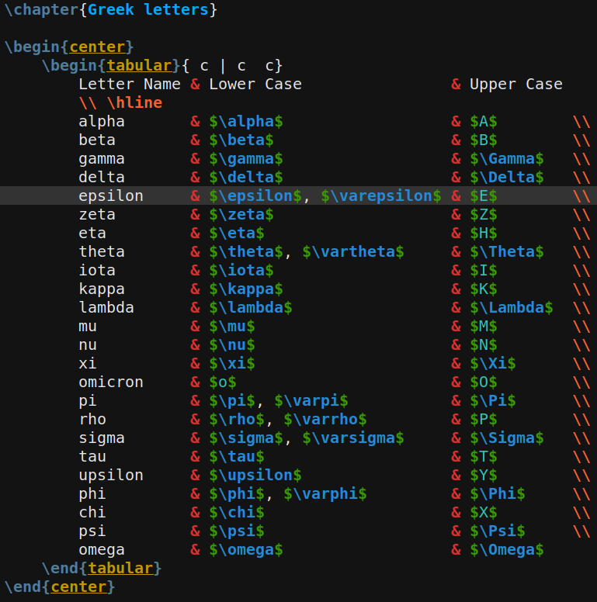Click the word 'delta' in first column
597x602 pixels.
point(102,178)
